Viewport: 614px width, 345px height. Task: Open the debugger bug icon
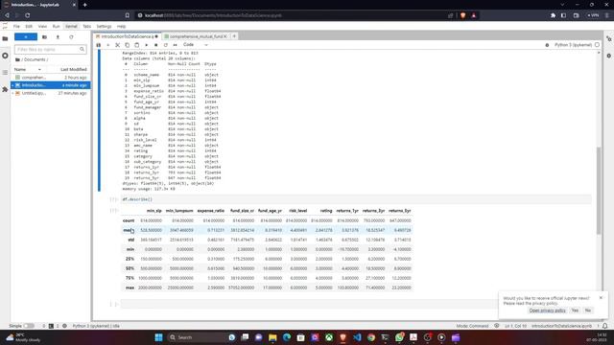[547, 45]
